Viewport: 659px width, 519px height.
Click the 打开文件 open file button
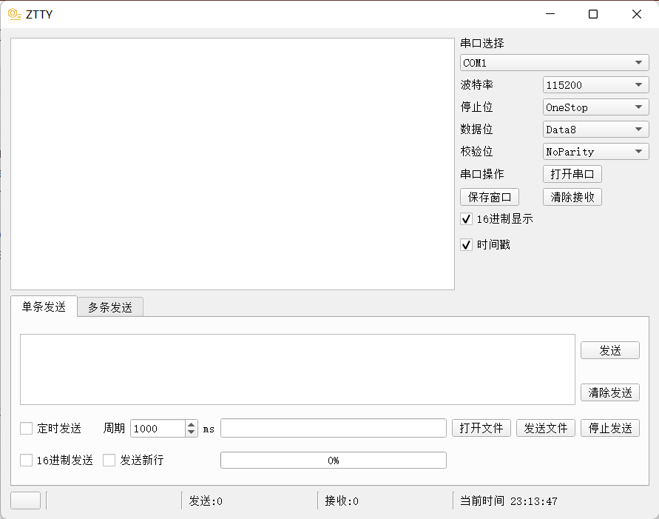click(481, 428)
